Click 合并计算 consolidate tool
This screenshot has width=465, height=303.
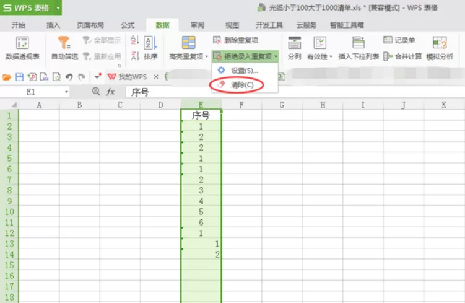[402, 56]
